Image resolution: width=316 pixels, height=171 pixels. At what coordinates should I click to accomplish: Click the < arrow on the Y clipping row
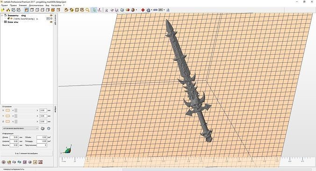13,116
